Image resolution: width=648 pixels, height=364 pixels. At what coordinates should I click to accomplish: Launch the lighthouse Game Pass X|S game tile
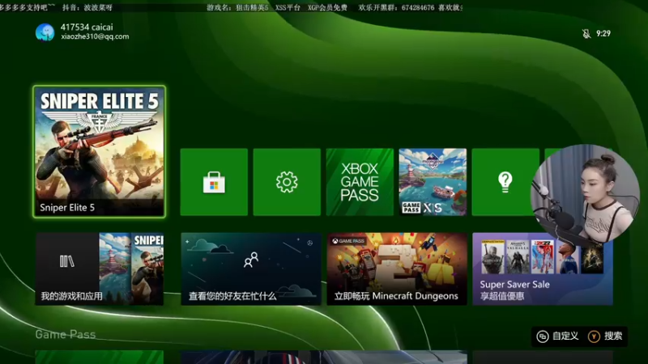[433, 182]
